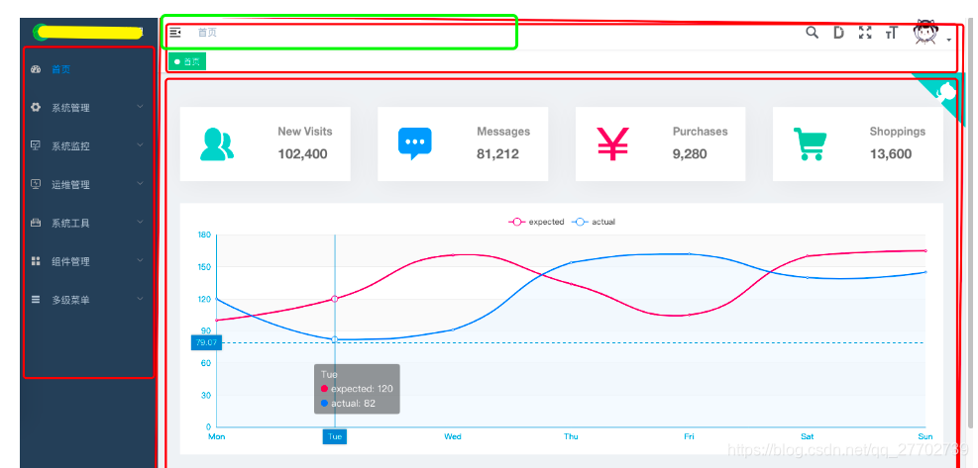
Task: Click the Tue data point on expected line
Action: tap(335, 298)
